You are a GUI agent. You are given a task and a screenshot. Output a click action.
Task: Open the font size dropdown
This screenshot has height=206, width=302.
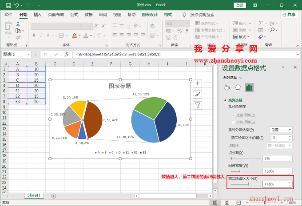coord(90,26)
